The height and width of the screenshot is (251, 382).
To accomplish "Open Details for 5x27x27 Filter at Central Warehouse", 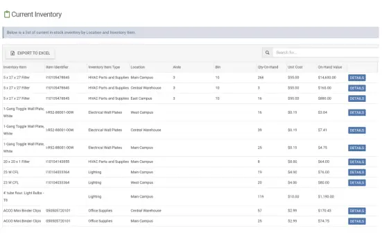I will (x=356, y=88).
